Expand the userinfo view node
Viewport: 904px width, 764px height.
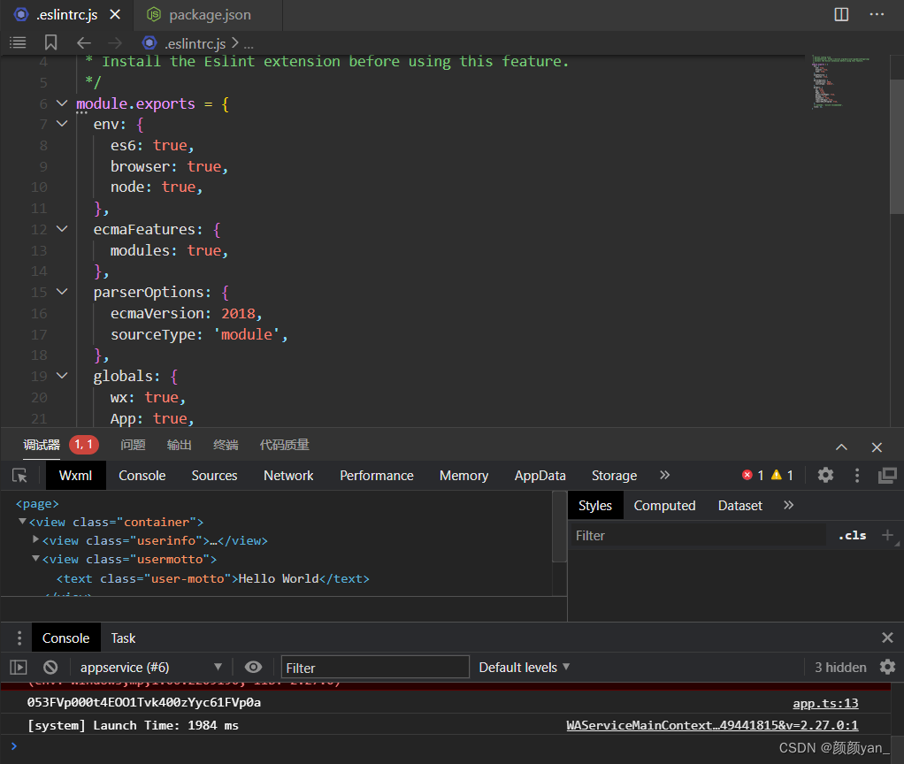(x=36, y=539)
